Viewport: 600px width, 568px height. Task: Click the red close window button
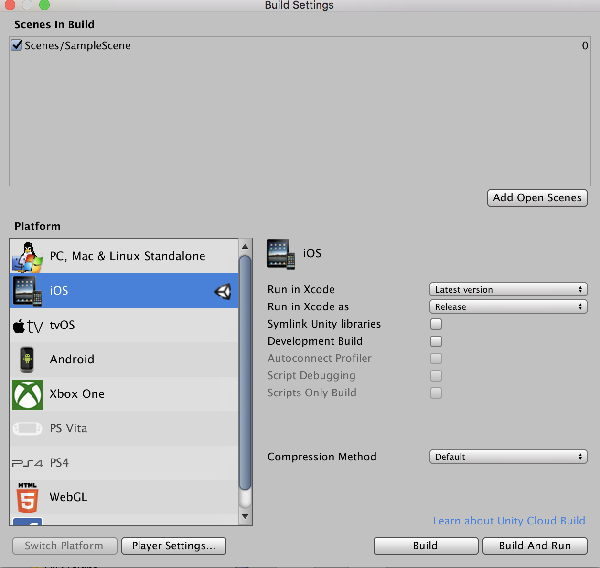click(x=10, y=5)
